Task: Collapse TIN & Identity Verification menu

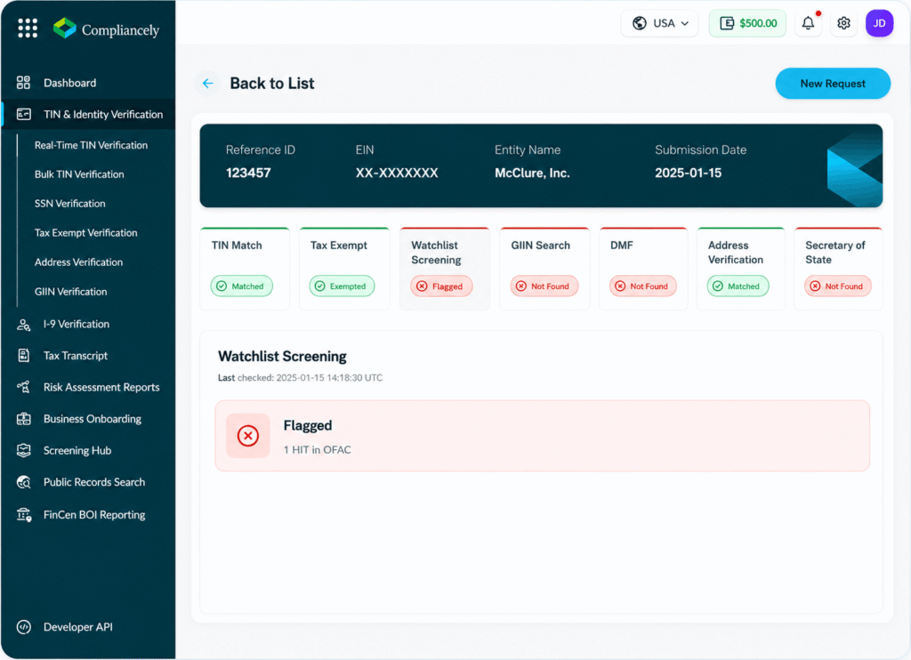Action: click(88, 115)
